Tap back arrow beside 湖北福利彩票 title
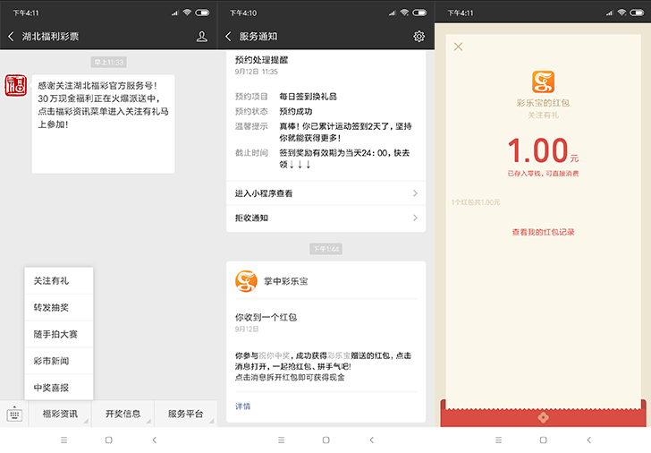The image size is (651, 453). [x=11, y=37]
